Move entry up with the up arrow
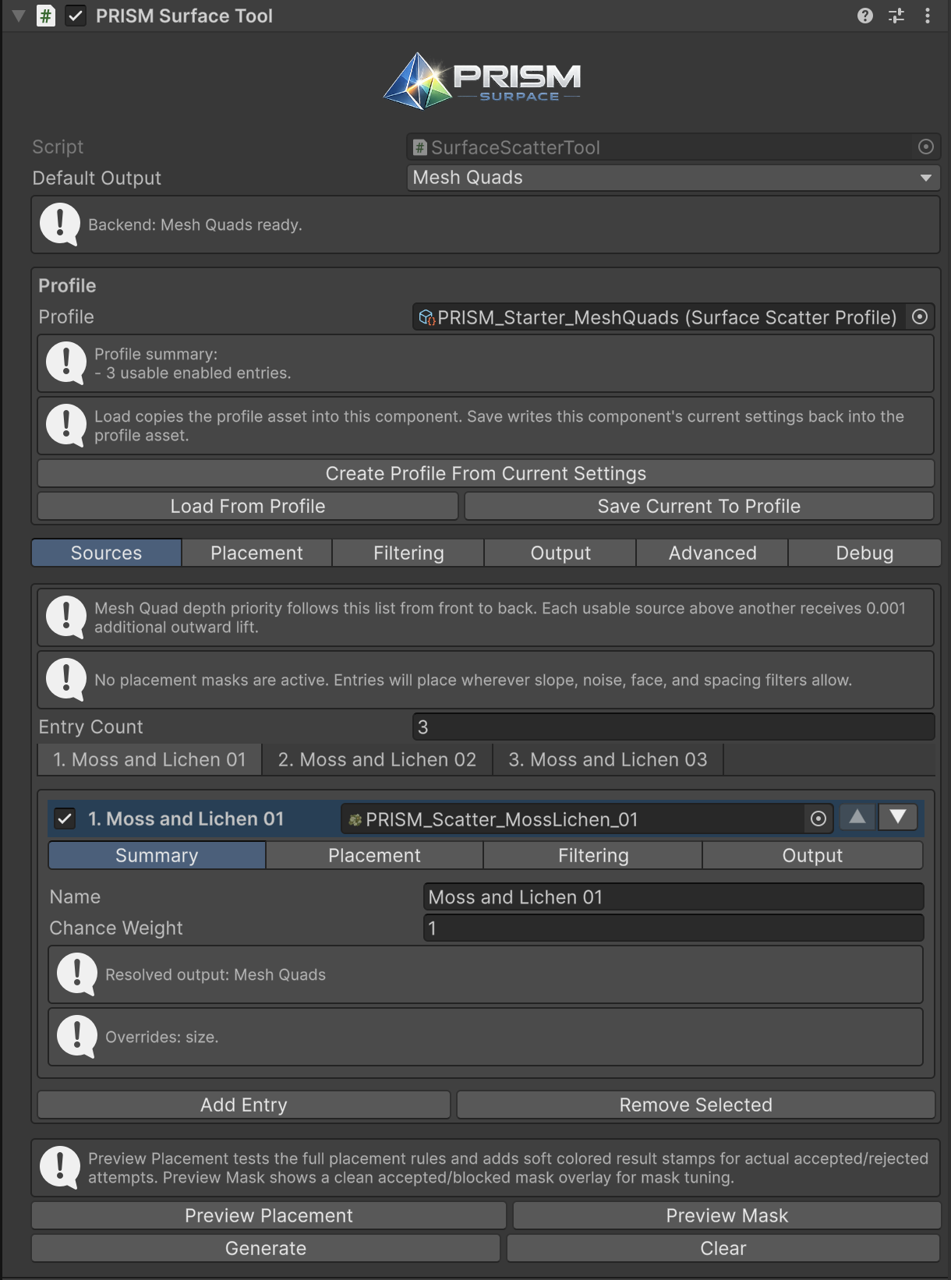The image size is (951, 1280). pyautogui.click(x=857, y=817)
